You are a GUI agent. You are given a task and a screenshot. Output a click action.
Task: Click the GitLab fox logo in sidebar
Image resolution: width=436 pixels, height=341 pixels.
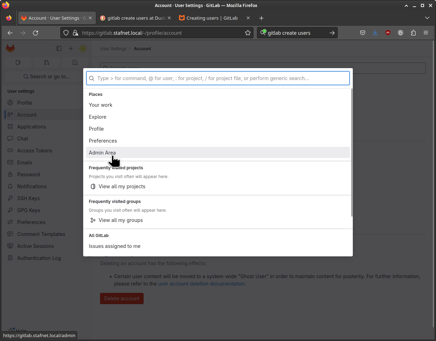[11, 48]
